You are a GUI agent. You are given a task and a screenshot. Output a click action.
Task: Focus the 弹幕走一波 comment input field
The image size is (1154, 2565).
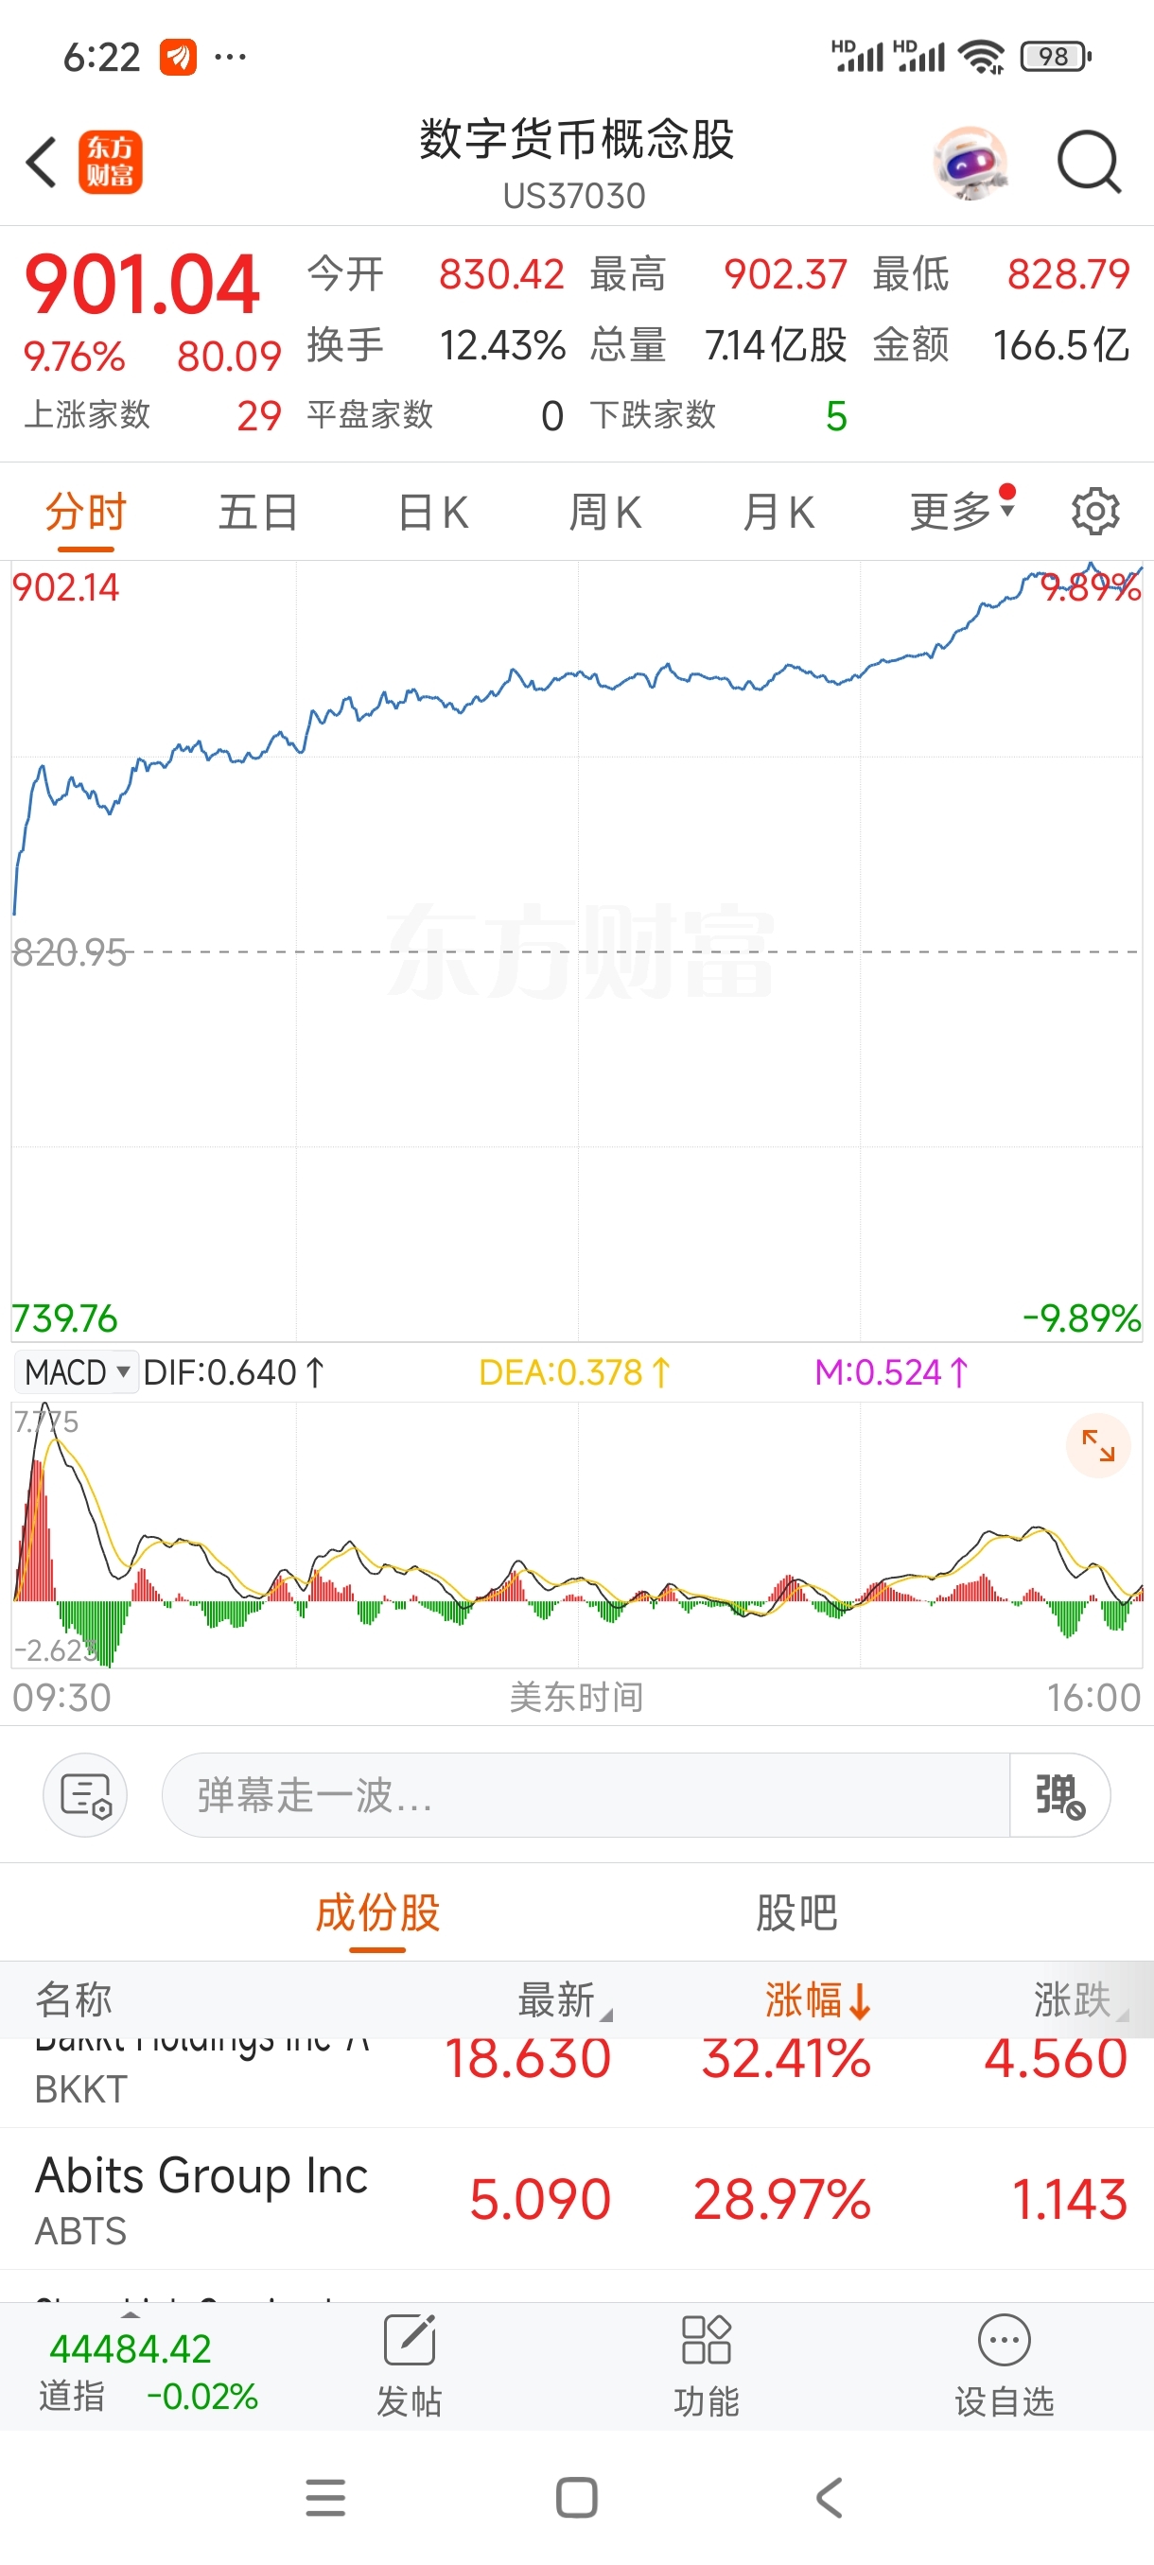click(586, 1794)
